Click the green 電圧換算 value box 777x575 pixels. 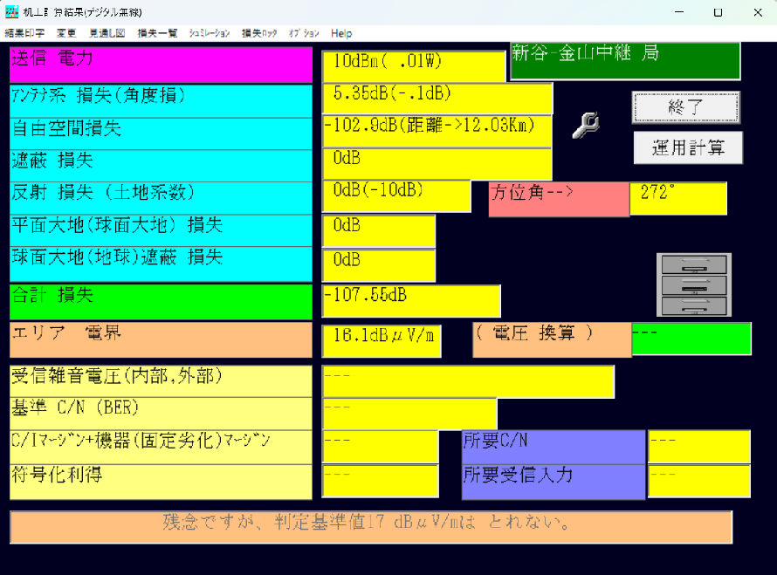(x=691, y=339)
